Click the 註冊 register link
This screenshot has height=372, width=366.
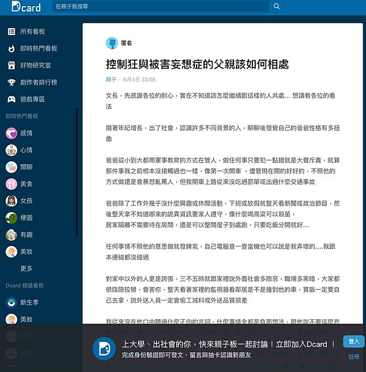coord(354,357)
